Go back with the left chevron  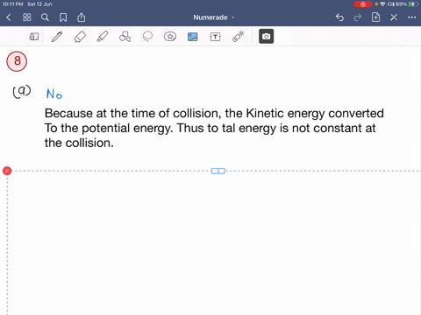click(x=9, y=17)
